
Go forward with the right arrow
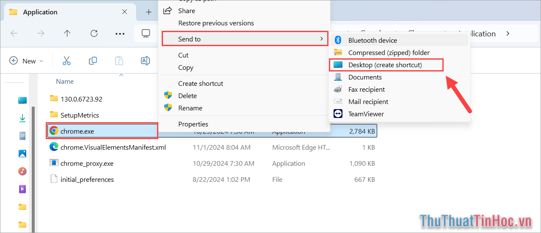(x=41, y=33)
